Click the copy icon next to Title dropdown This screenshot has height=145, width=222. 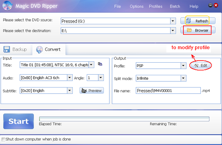click(100, 64)
